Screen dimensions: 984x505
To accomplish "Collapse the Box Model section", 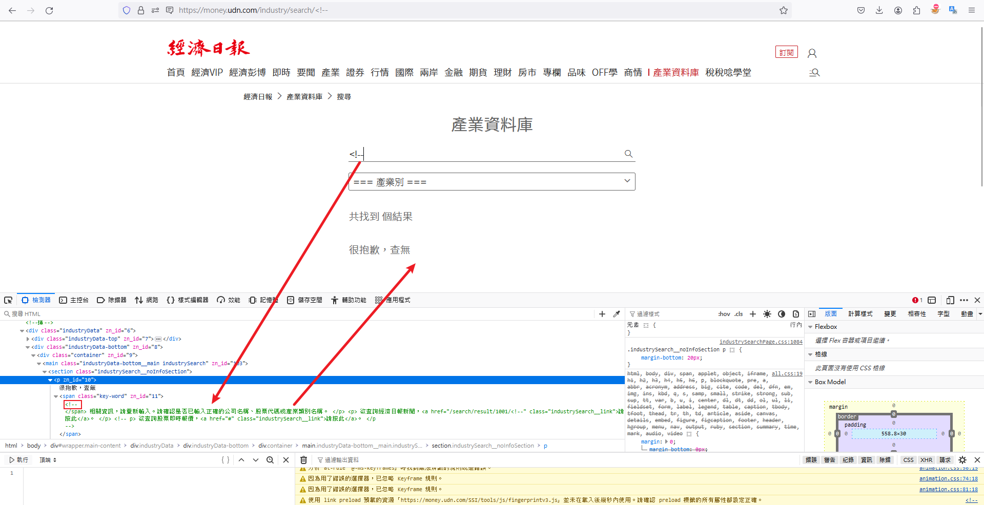I will 810,382.
